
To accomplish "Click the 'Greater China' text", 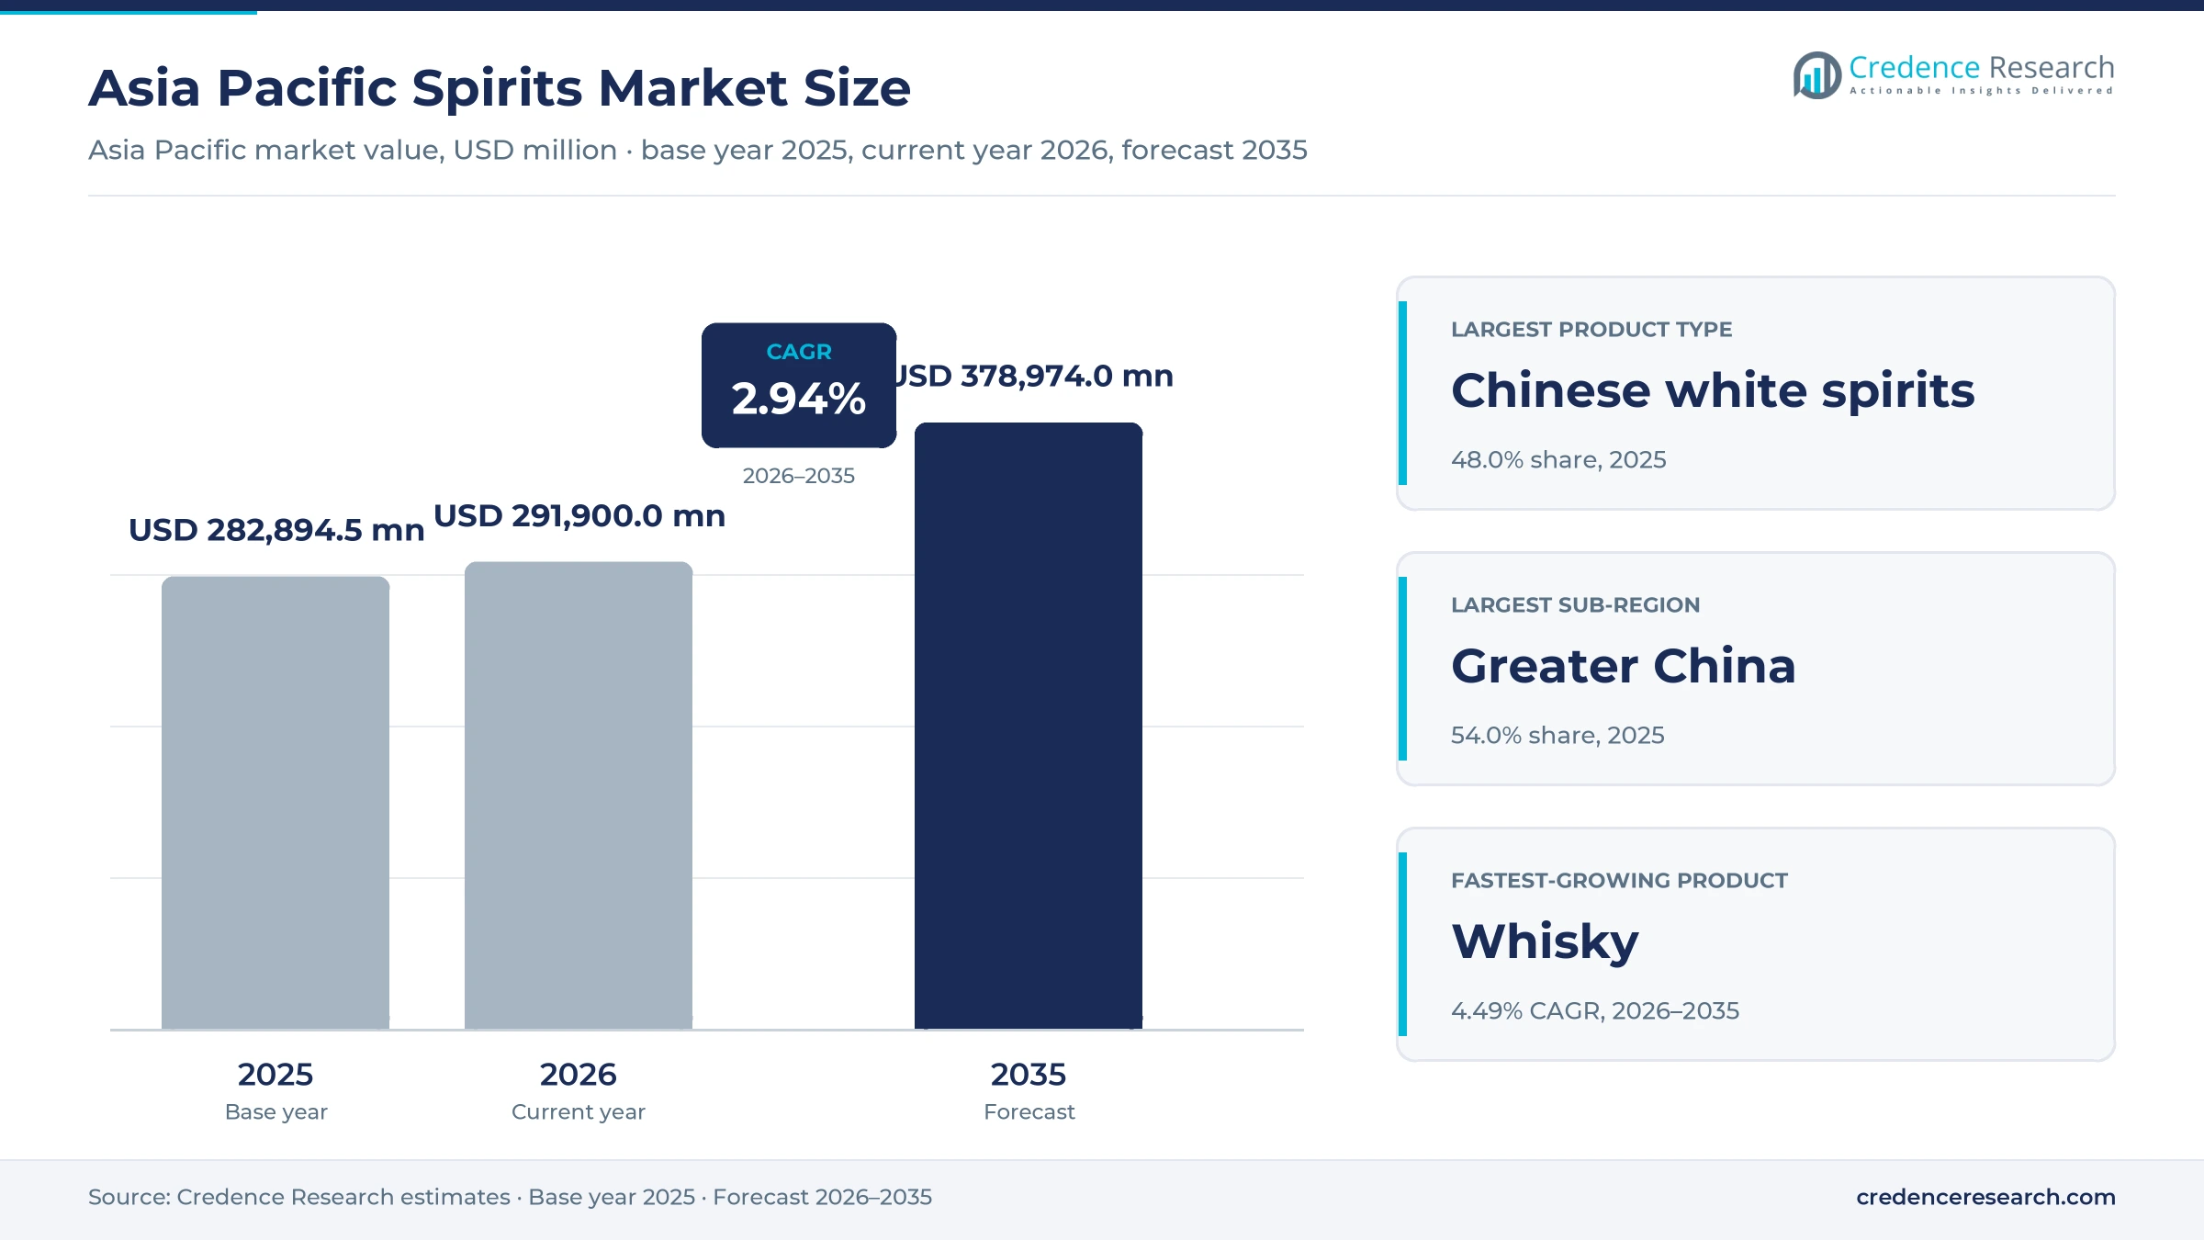I will pos(1624,666).
